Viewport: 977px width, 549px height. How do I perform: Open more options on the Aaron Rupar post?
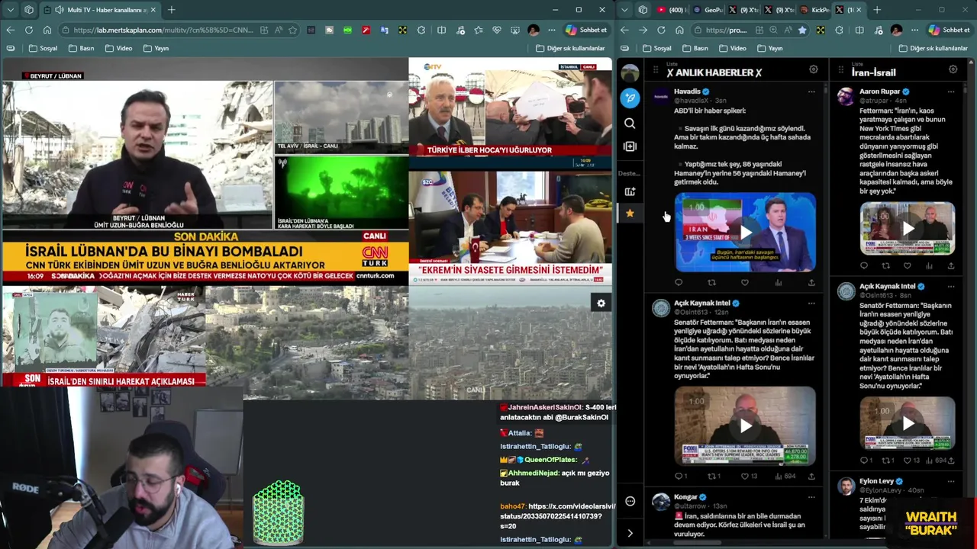click(951, 91)
